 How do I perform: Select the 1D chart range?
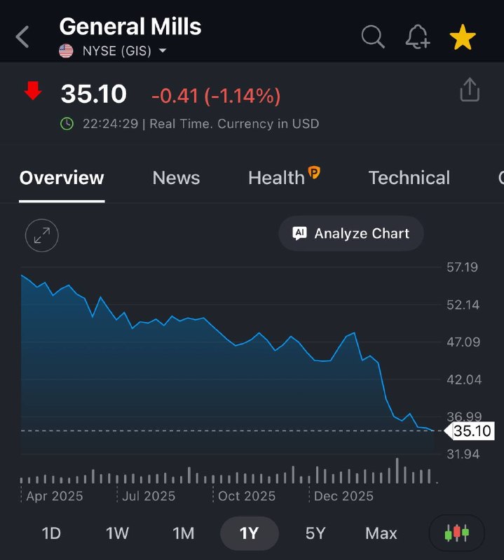(51, 533)
